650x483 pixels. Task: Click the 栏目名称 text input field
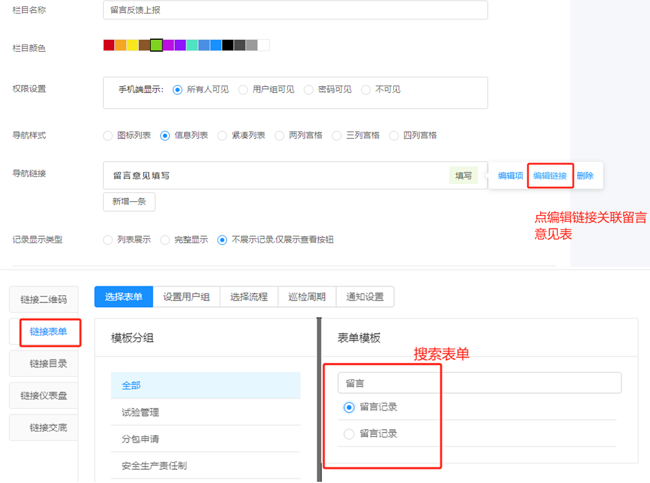[x=295, y=10]
